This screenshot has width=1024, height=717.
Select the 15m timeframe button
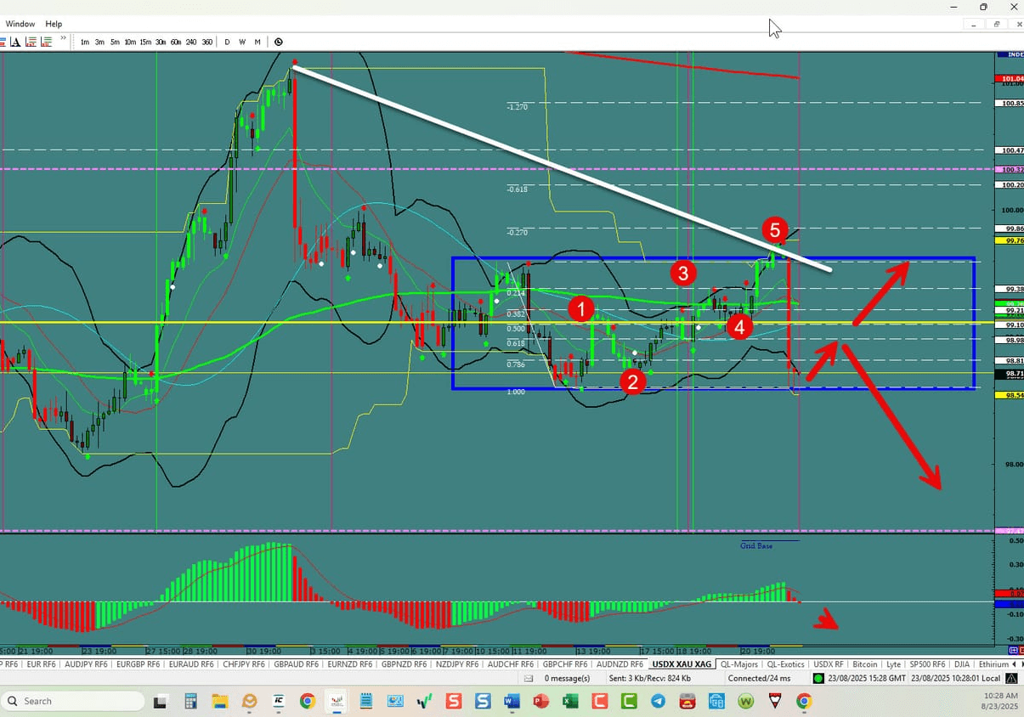point(145,42)
